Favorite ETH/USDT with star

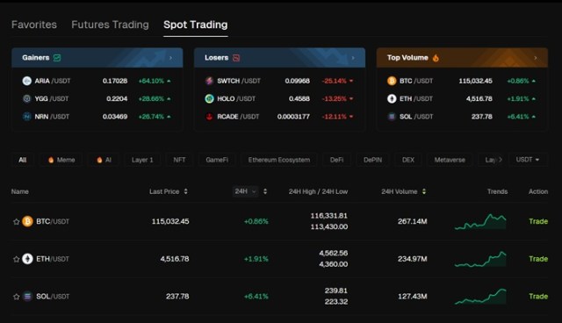click(16, 259)
